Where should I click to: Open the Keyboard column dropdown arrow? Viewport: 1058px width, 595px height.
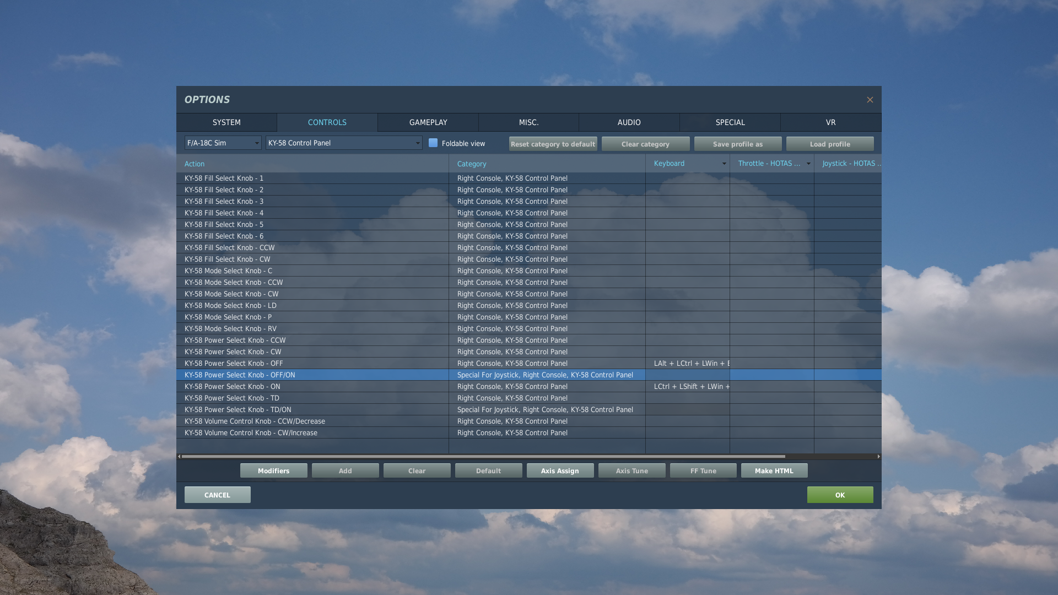tap(724, 164)
